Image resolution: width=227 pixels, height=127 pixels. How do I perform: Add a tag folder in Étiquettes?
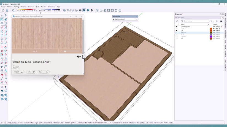click(x=182, y=21)
